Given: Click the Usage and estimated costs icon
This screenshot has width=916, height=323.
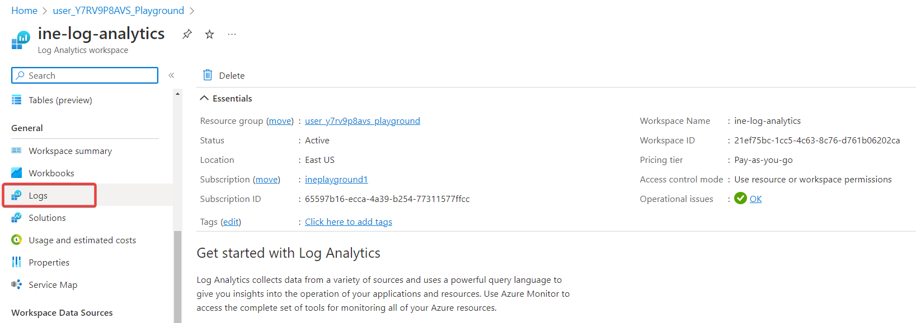Looking at the screenshot, I should click(x=17, y=240).
